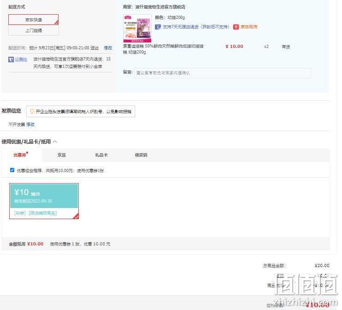
Task: Click the merchant name 波什猫宠物生活官方旗舰店
Action: (x=160, y=7)
